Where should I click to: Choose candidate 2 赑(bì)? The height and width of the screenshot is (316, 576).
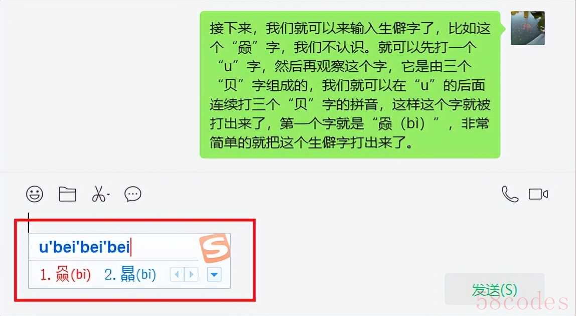130,274
